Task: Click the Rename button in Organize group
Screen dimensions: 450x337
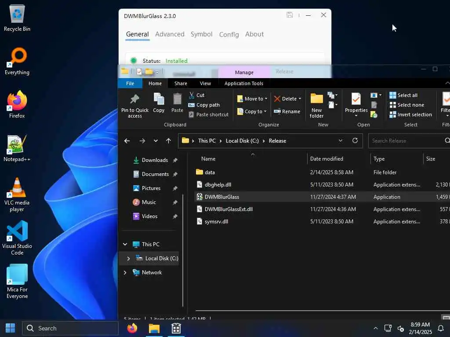Action: 287,111
